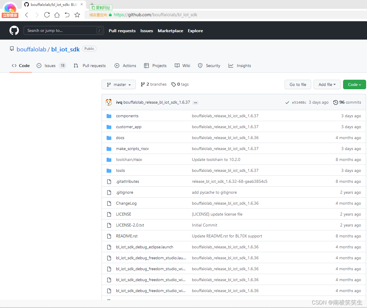The height and width of the screenshot is (308, 367).
Task: Click the make_scripts_riscv folder icon
Action: [x=109, y=149]
